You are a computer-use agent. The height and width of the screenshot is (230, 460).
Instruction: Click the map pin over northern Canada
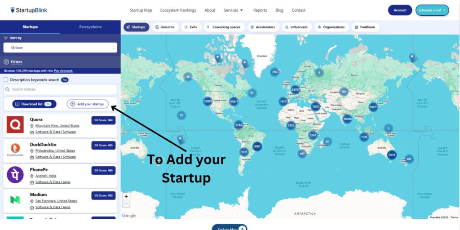tap(217, 58)
